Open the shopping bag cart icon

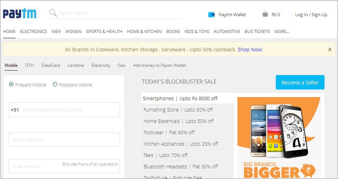(265, 14)
